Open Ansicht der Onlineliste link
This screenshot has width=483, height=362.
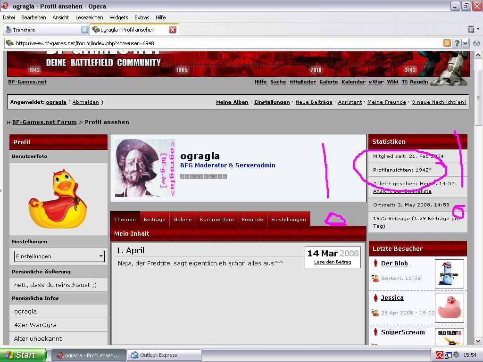pos(402,191)
